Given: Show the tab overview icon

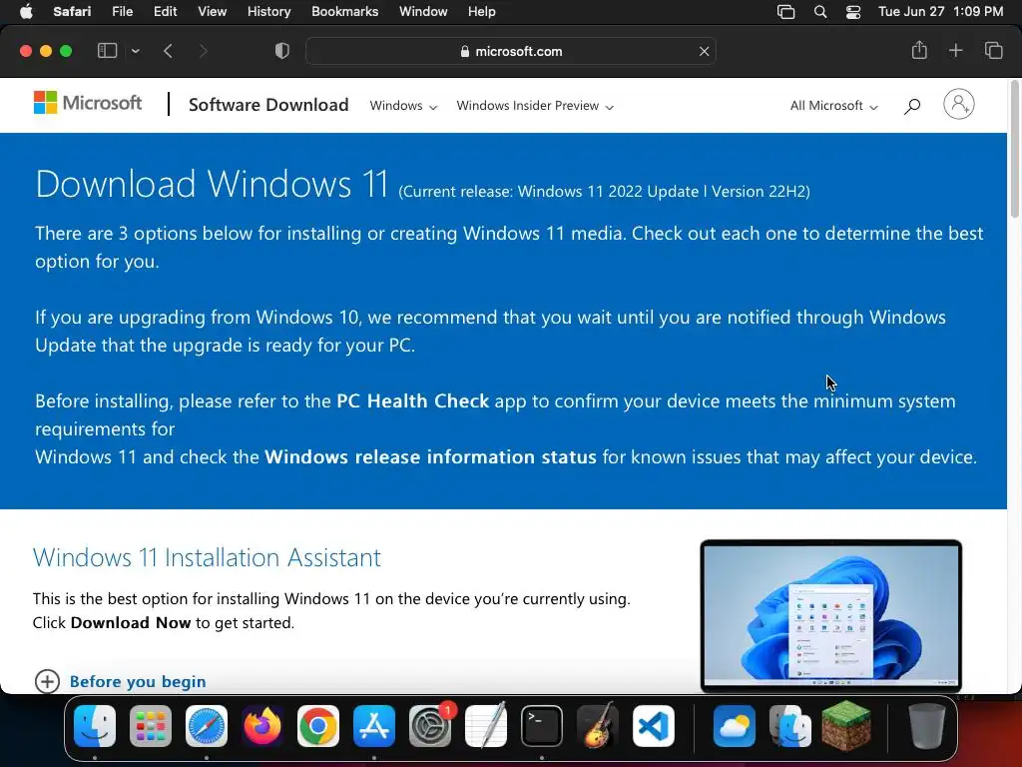Looking at the screenshot, I should pyautogui.click(x=993, y=50).
